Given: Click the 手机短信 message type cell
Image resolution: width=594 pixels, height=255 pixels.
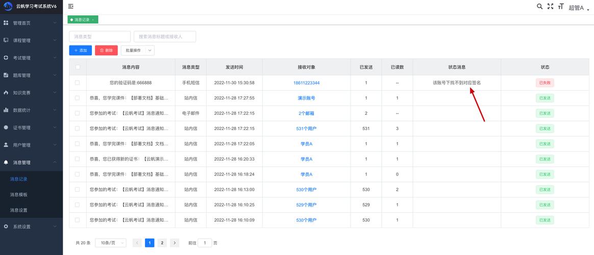Looking at the screenshot, I should [x=190, y=83].
